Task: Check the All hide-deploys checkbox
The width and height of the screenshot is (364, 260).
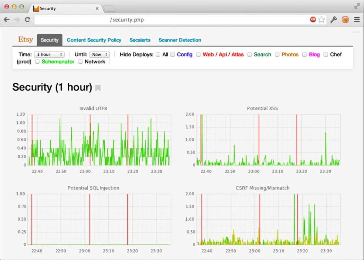Action: point(158,55)
